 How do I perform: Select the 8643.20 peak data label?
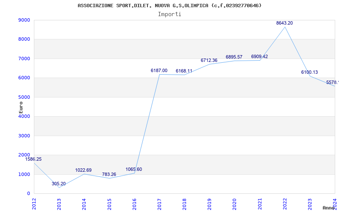tap(284, 23)
